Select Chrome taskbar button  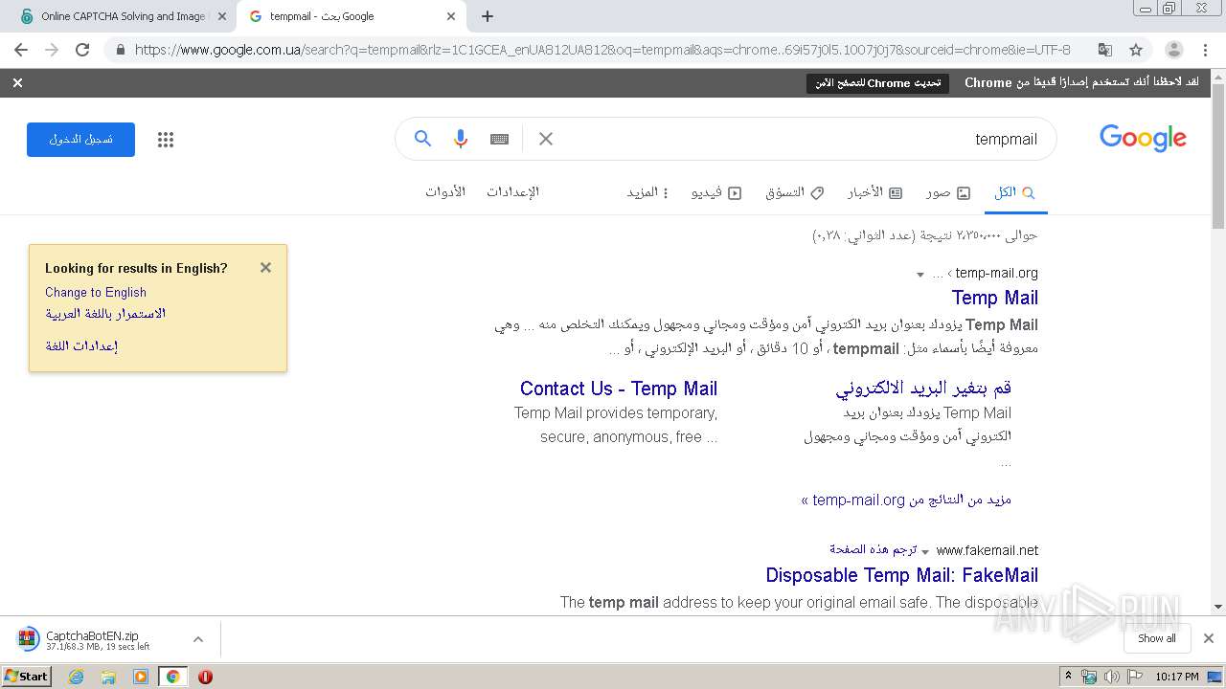tap(172, 677)
